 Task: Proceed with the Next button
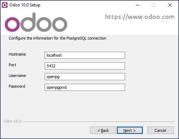(x=130, y=130)
